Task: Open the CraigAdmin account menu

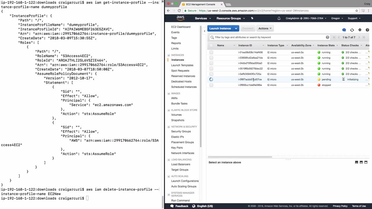Action: tap(306, 18)
